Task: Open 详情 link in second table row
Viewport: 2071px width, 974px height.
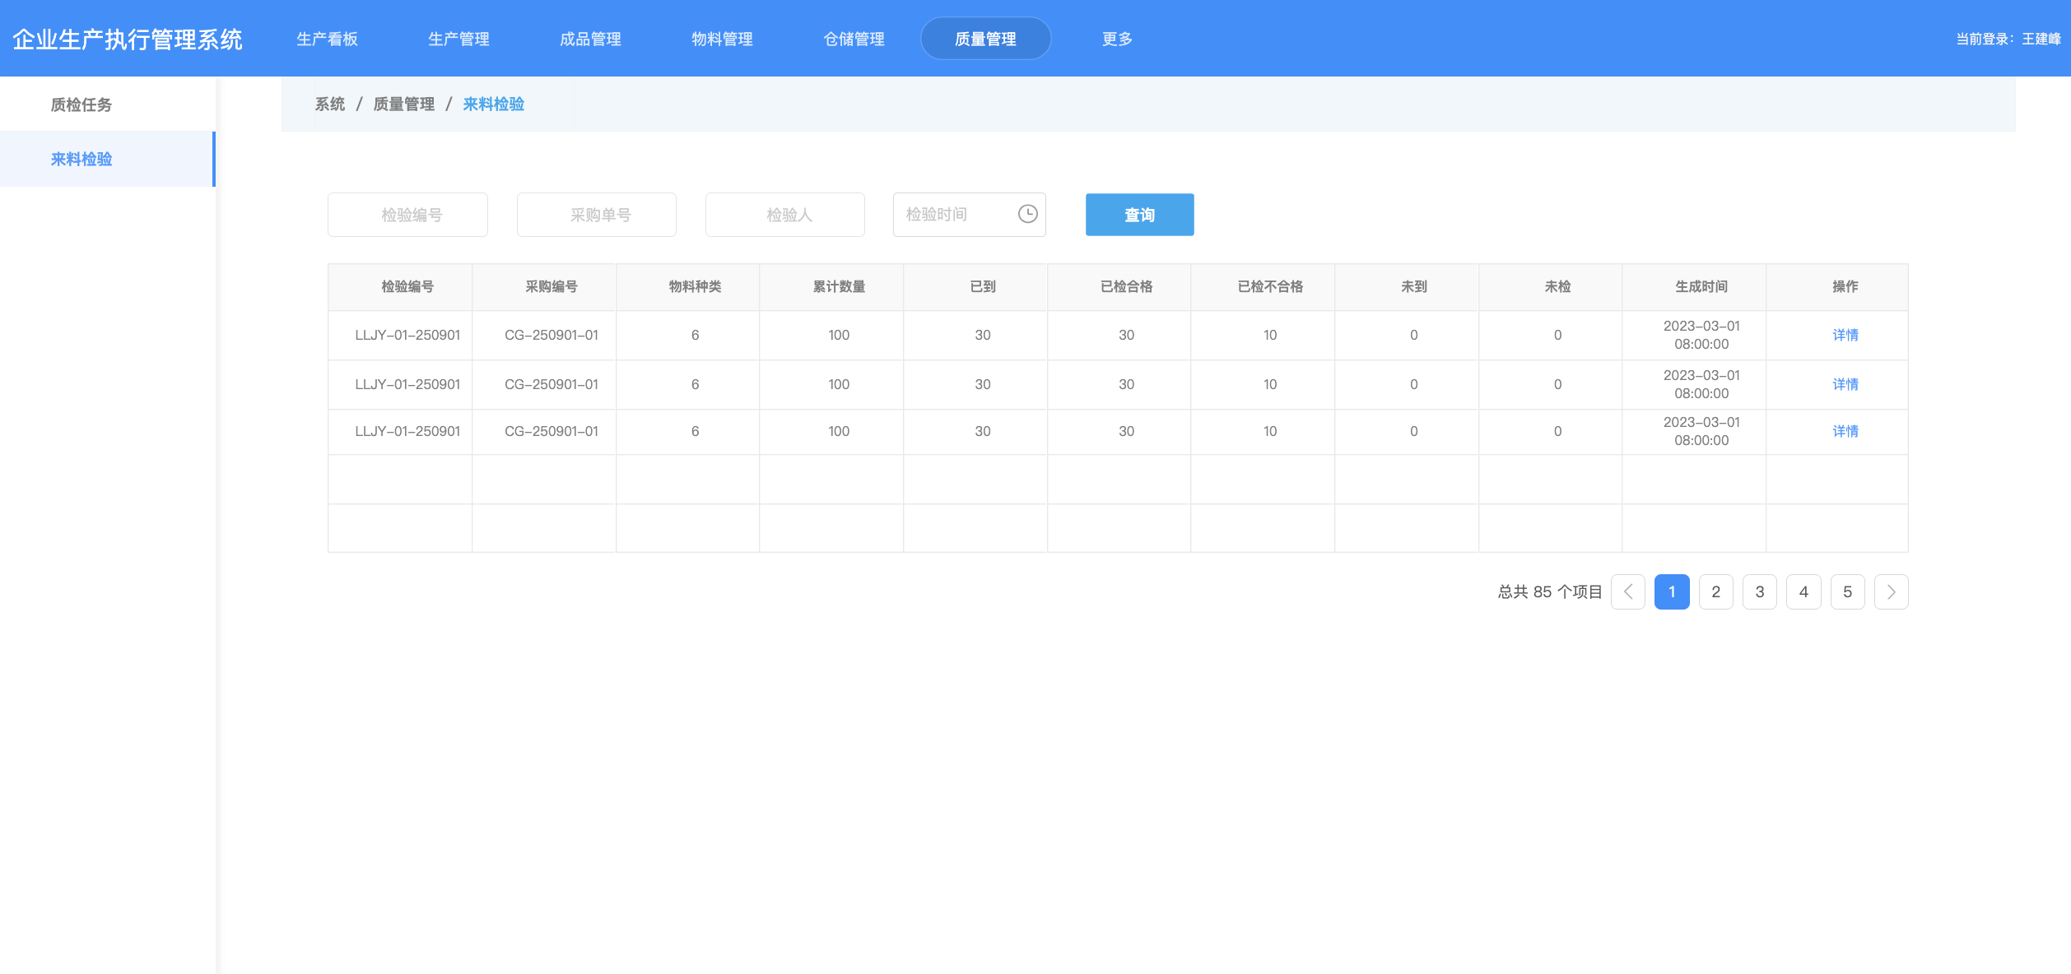Action: (1845, 384)
